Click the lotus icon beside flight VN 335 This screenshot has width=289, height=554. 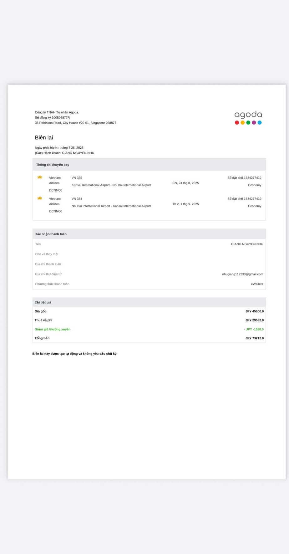click(40, 177)
